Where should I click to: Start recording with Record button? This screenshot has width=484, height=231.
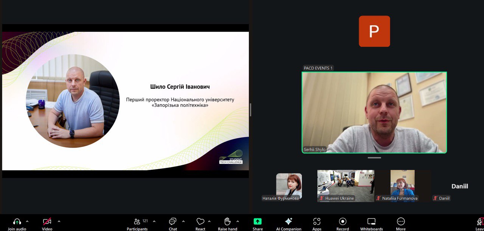(x=343, y=222)
